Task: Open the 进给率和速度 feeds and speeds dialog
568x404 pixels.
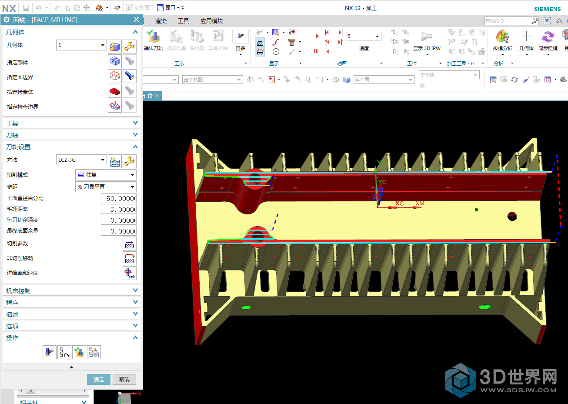Action: (130, 273)
